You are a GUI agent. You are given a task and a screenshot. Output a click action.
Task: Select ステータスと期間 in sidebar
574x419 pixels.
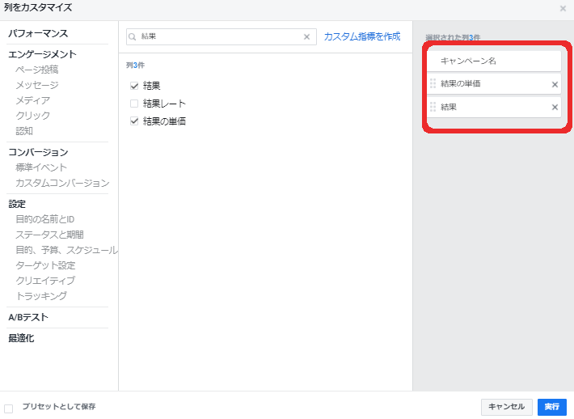click(50, 235)
